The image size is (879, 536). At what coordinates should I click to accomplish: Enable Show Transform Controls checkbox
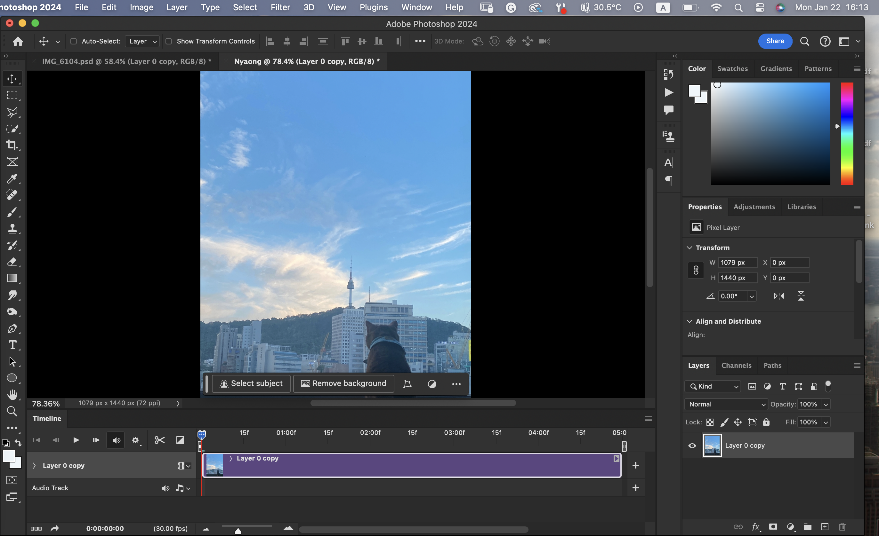click(x=169, y=41)
